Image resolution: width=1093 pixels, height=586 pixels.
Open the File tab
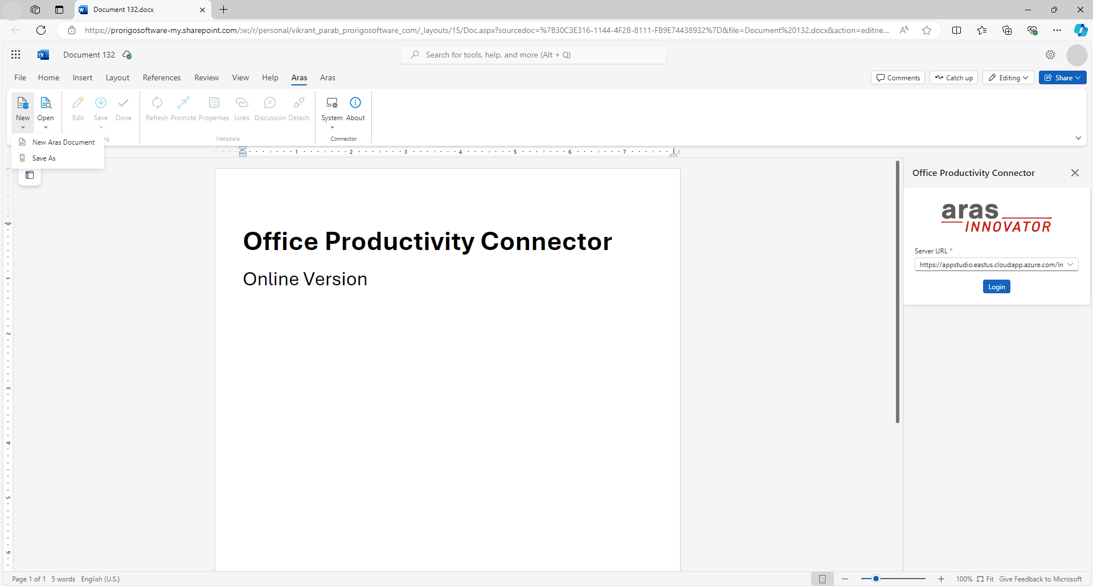coord(20,77)
